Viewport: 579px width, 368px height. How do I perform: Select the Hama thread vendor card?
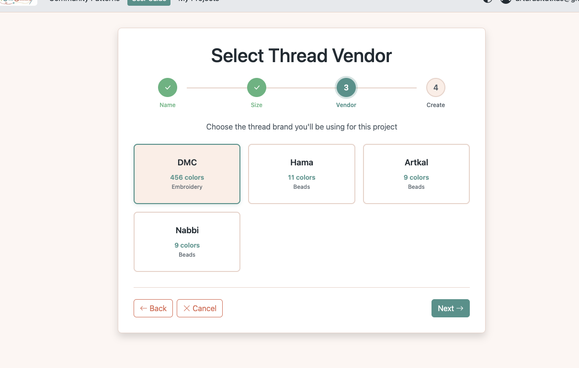click(301, 173)
